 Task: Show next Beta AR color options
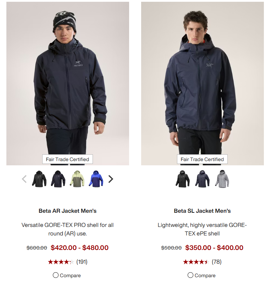(111, 179)
